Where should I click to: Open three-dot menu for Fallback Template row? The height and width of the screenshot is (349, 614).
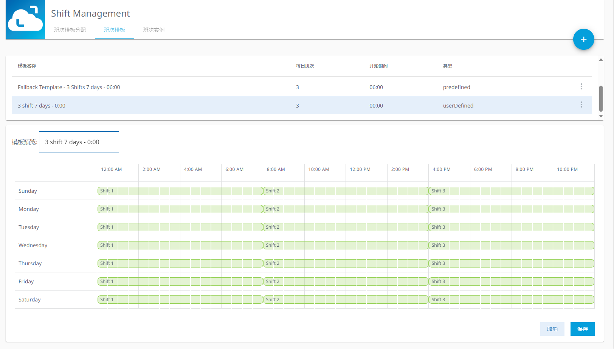[581, 87]
